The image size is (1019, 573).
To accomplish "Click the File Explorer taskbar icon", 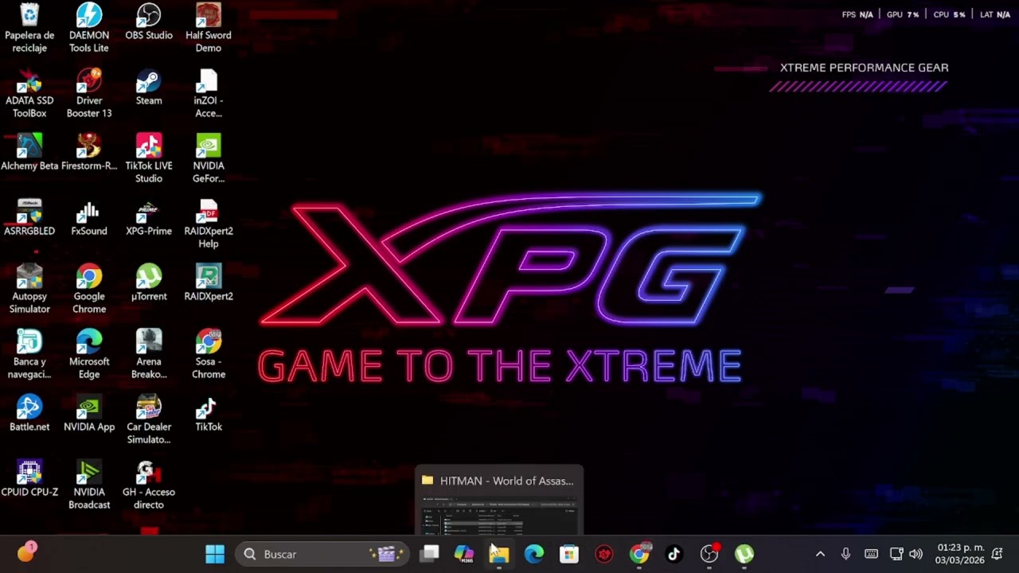I will (499, 554).
